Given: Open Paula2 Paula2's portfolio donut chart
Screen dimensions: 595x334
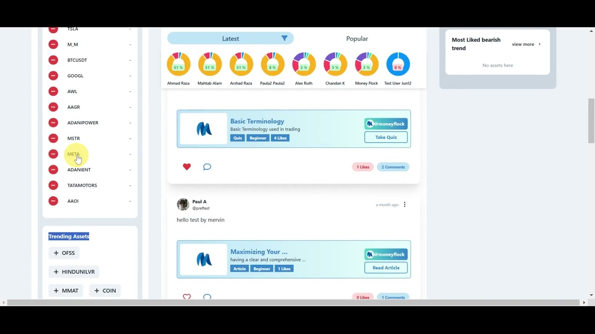Looking at the screenshot, I should 272,64.
